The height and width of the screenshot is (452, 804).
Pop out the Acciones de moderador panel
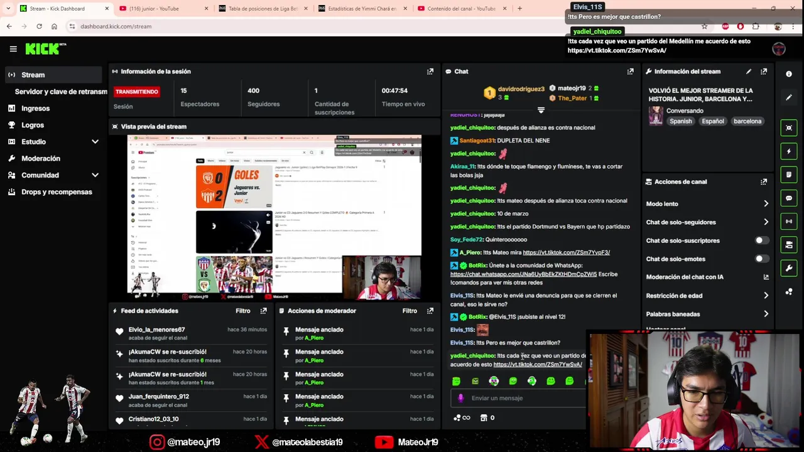pos(430,311)
